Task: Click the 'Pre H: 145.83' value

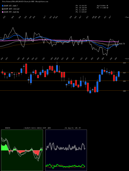Action: pos(81,8)
